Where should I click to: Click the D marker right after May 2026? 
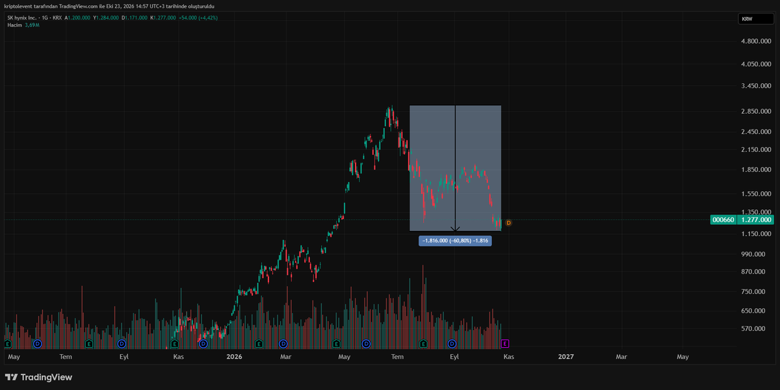[366, 343]
